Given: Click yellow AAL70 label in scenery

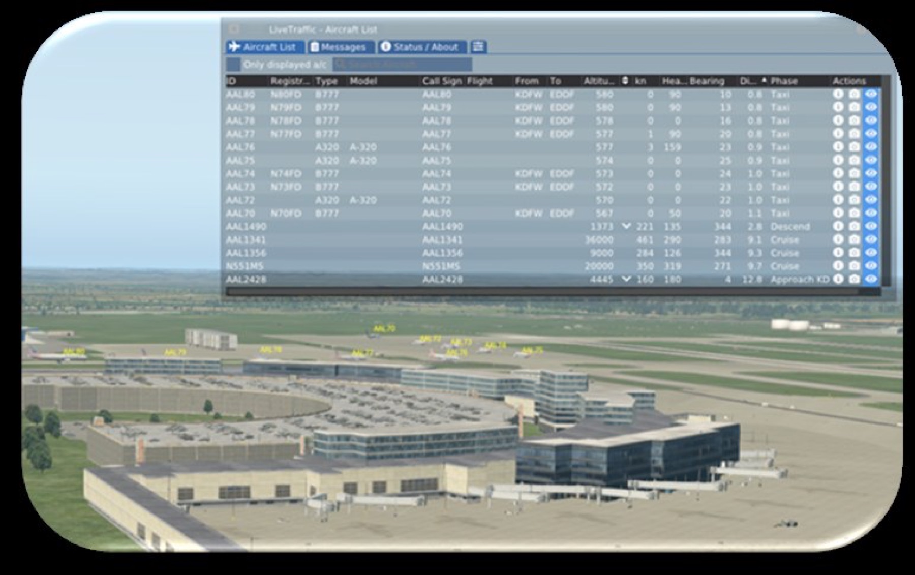Looking at the screenshot, I should point(384,329).
